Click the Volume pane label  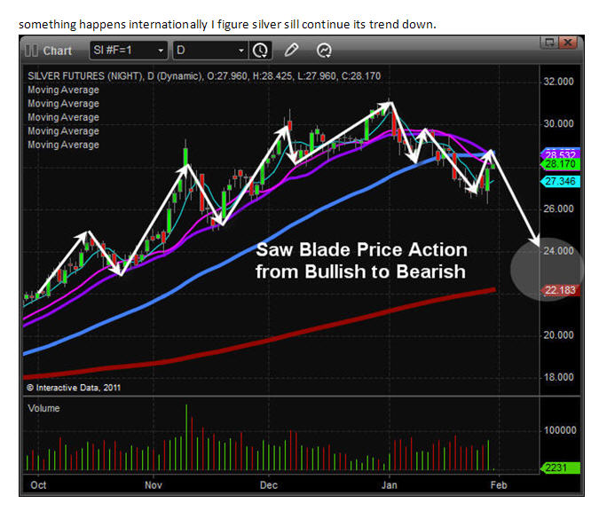[43, 410]
